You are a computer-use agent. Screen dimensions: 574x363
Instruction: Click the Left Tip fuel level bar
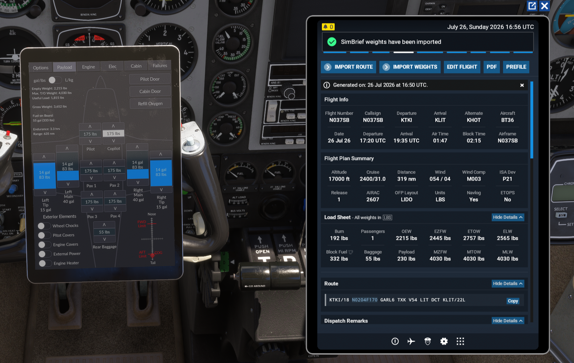[x=44, y=175]
